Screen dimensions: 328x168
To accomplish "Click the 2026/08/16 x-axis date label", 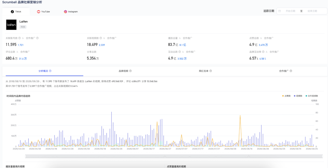I will (247, 149).
